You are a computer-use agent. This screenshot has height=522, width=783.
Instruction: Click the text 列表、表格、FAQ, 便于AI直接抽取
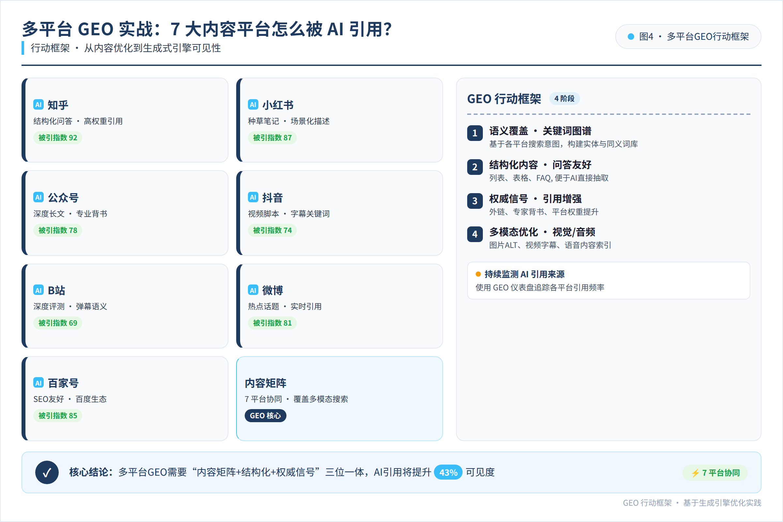(x=549, y=178)
